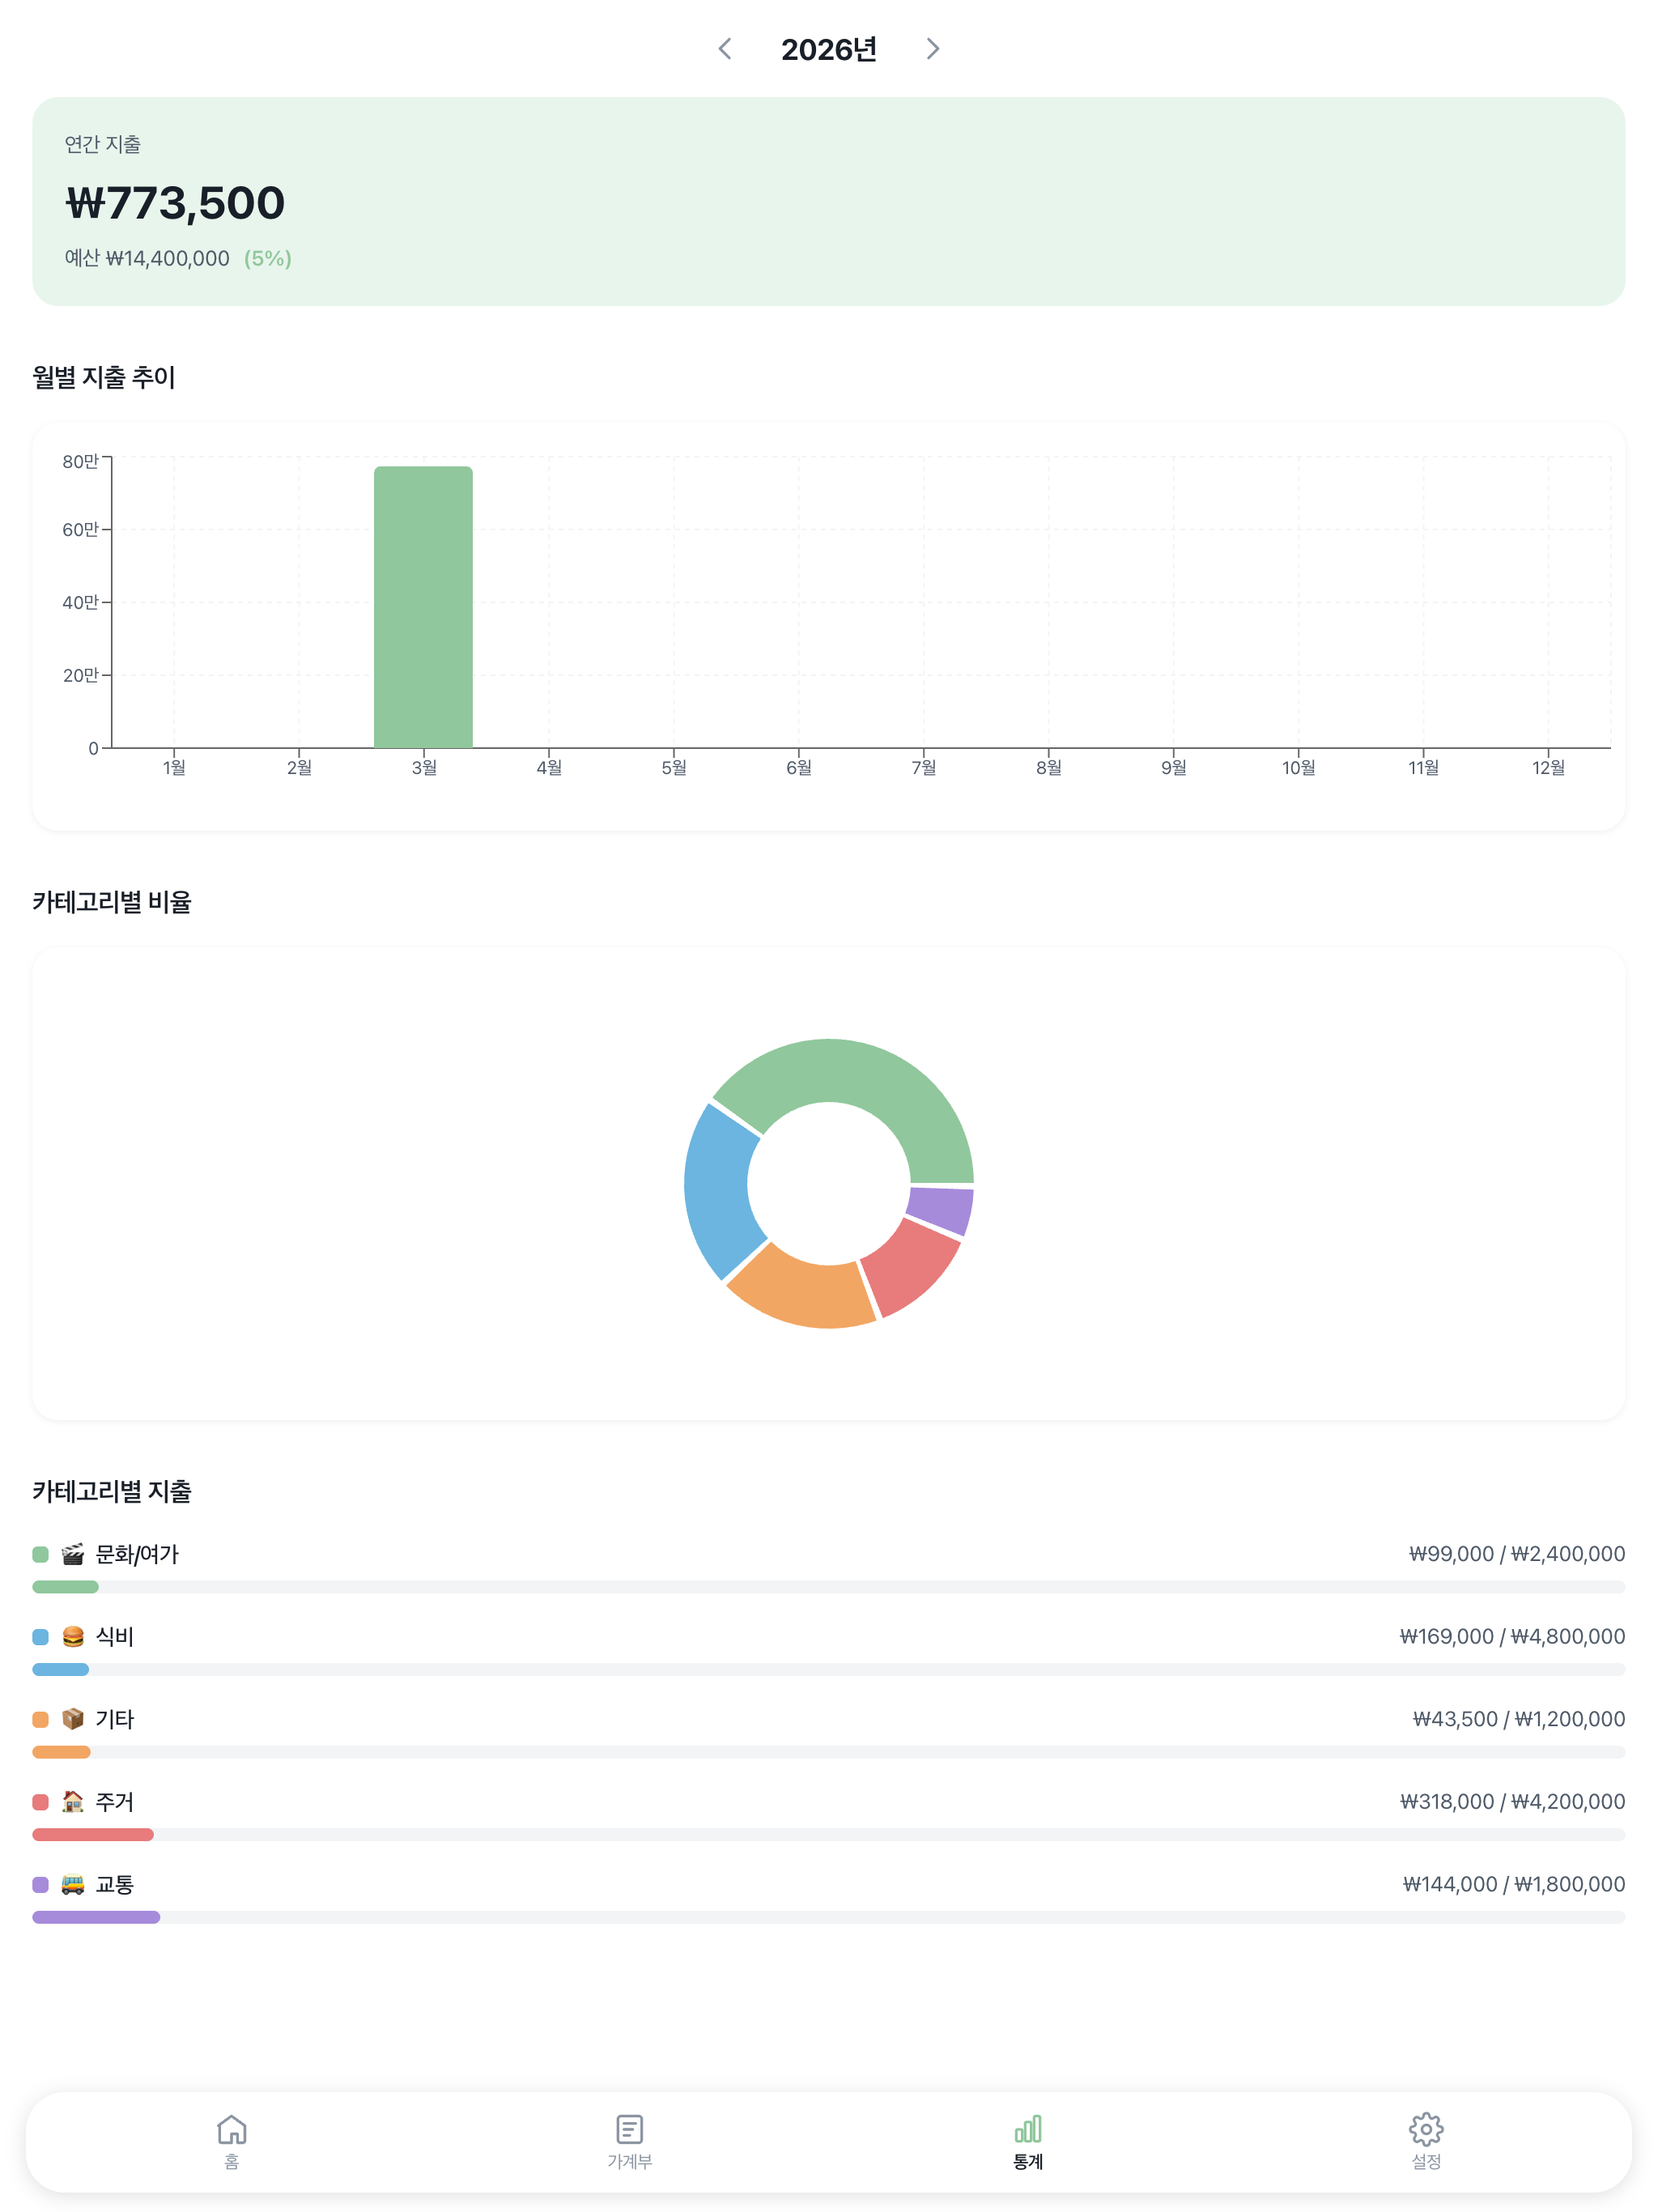Image resolution: width=1658 pixels, height=2212 pixels.
Task: Click the 연간 지출 label
Action: pyautogui.click(x=103, y=144)
